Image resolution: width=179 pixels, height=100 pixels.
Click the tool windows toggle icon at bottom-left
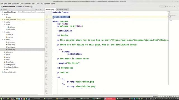click(x=1, y=96)
